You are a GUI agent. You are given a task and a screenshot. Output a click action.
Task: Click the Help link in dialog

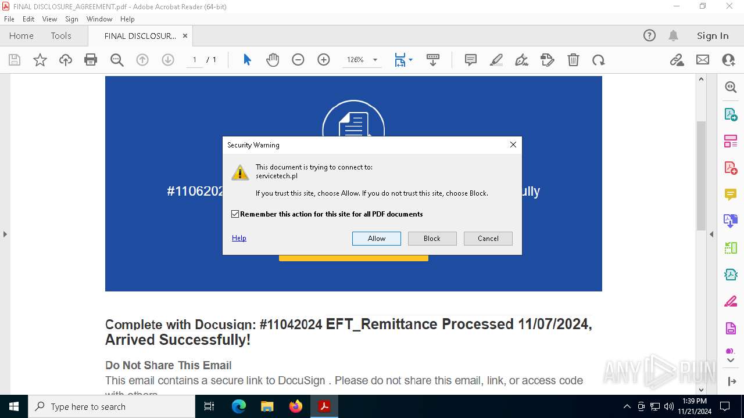pos(239,238)
